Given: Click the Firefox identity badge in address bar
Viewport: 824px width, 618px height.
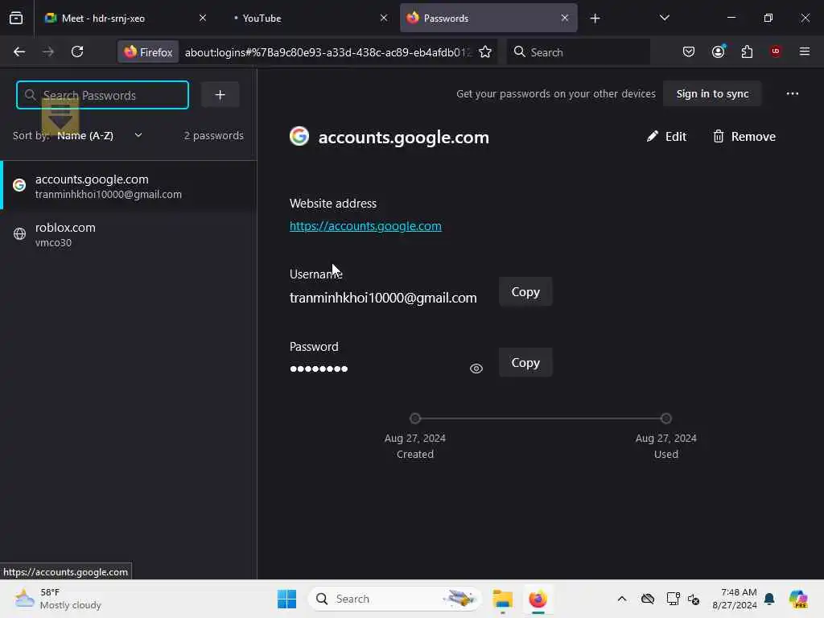Looking at the screenshot, I should click(x=148, y=52).
